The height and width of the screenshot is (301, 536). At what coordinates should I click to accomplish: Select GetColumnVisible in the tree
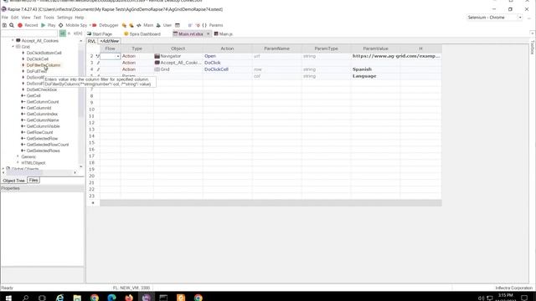(x=43, y=126)
